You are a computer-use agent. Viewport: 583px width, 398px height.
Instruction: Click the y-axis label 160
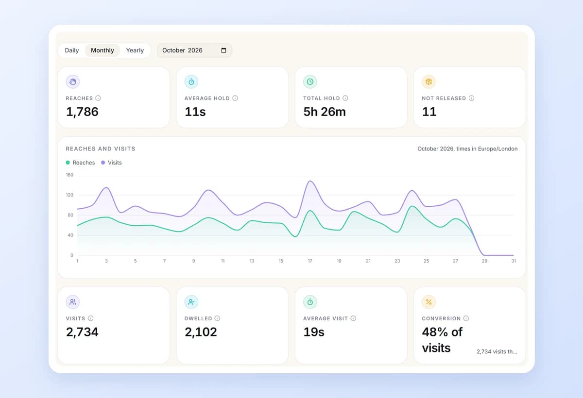(69, 175)
